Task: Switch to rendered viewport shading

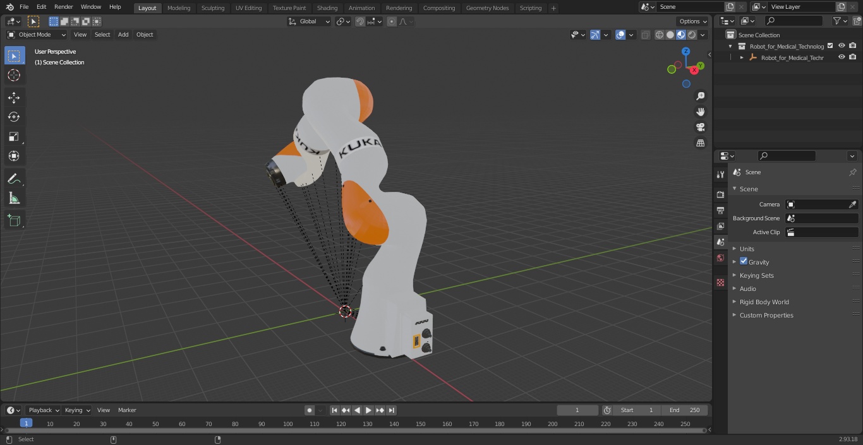Action: (692, 35)
